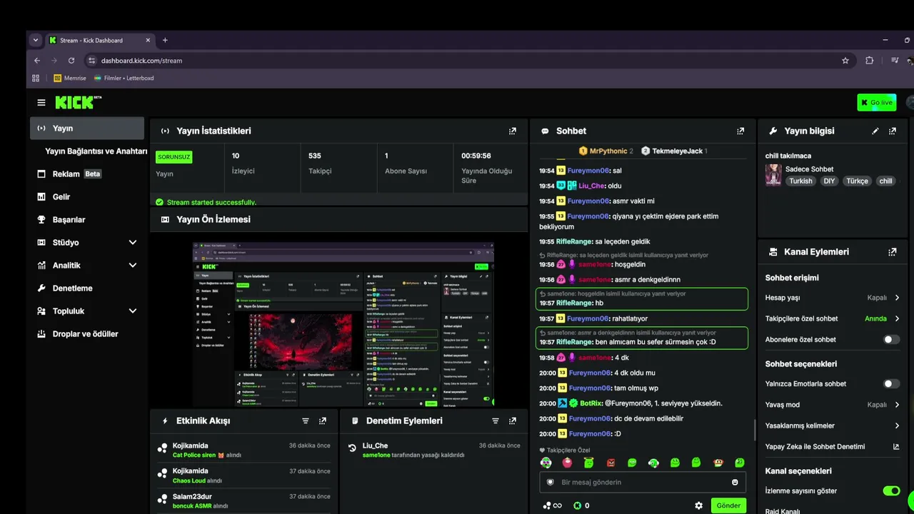Click the stream preview thumbnail

coord(343,325)
